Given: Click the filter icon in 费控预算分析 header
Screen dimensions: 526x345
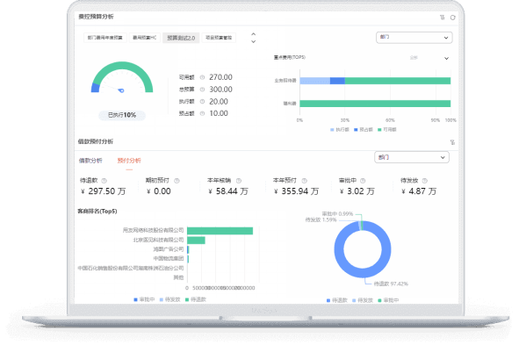Looking at the screenshot, I should coord(442,18).
